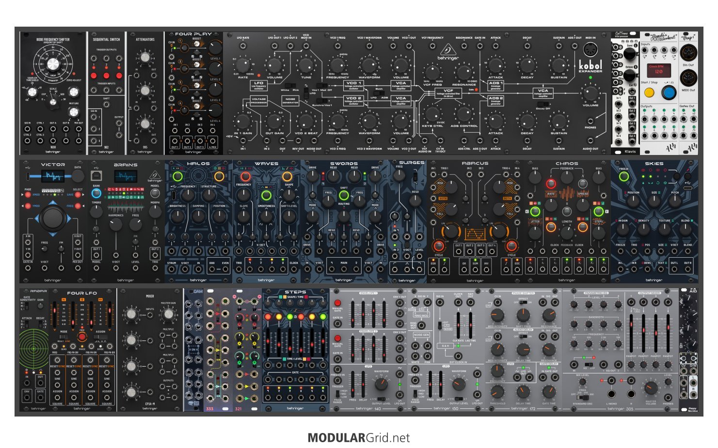This screenshot has width=718, height=448.
Task: Click the STRUCTURE knob on Halos
Action: [x=208, y=195]
